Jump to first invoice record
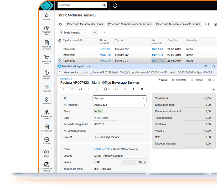The height and width of the screenshot is (192, 217). 116,89
